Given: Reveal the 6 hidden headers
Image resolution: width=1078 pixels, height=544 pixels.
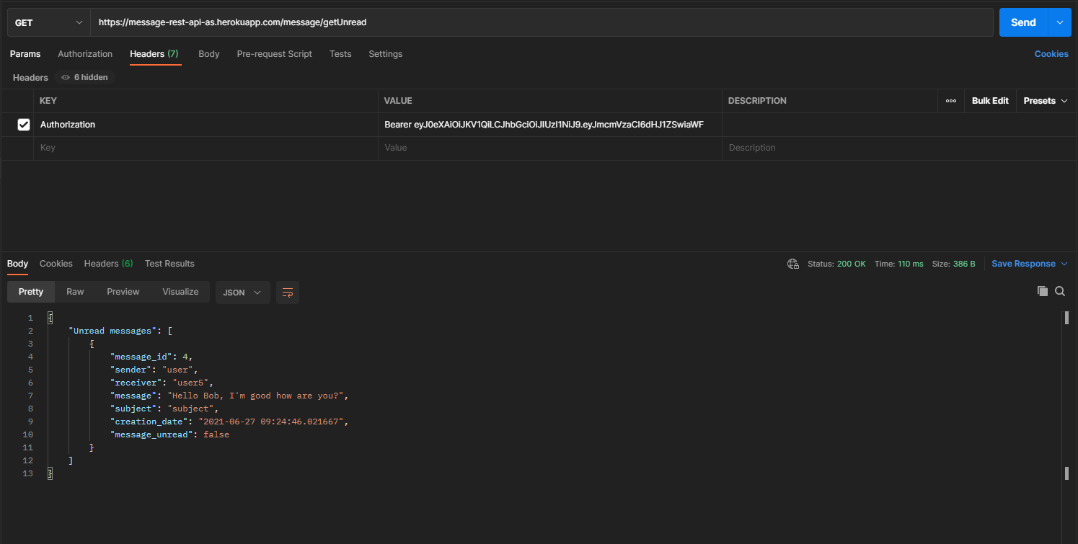Looking at the screenshot, I should [84, 77].
